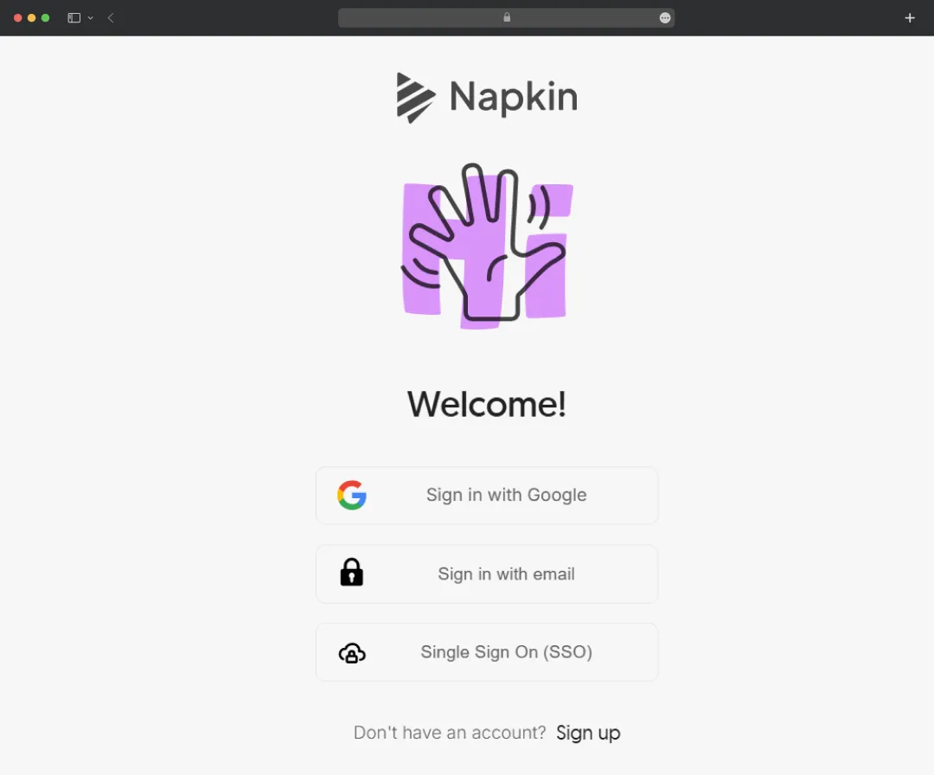Click the black padlock email icon
934x775 pixels.
(351, 573)
